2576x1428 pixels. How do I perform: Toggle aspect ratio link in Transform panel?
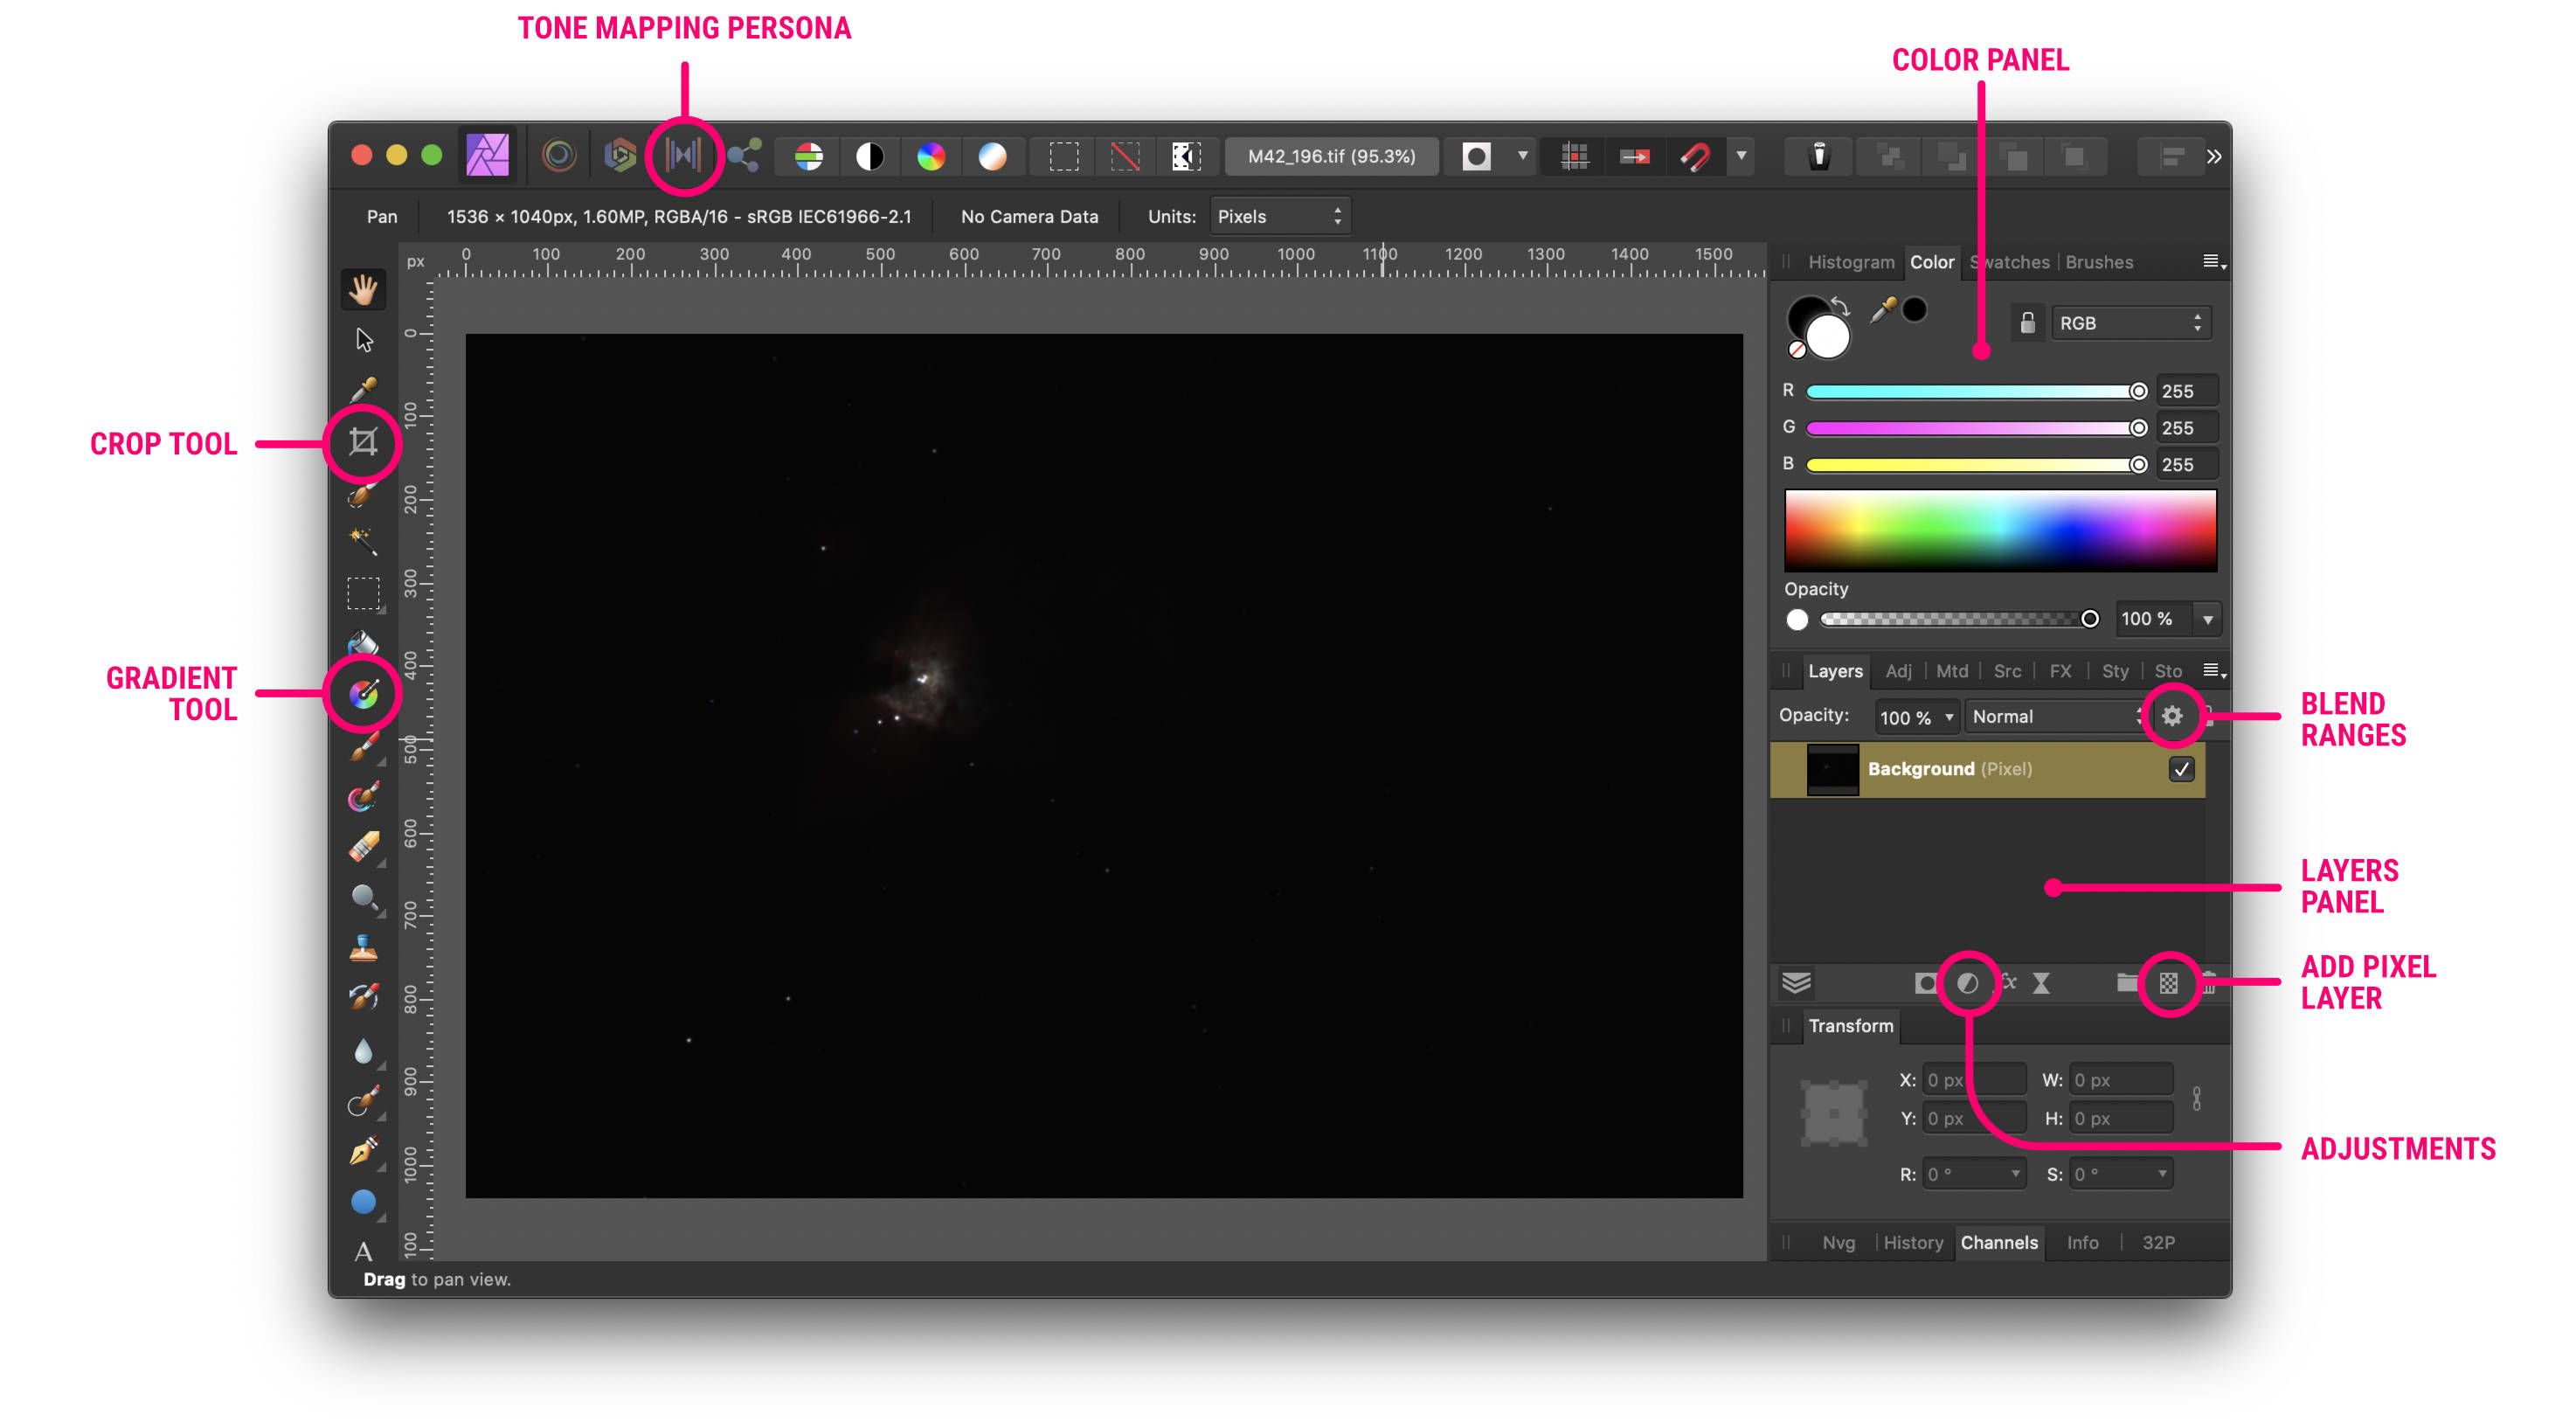tap(2196, 1099)
